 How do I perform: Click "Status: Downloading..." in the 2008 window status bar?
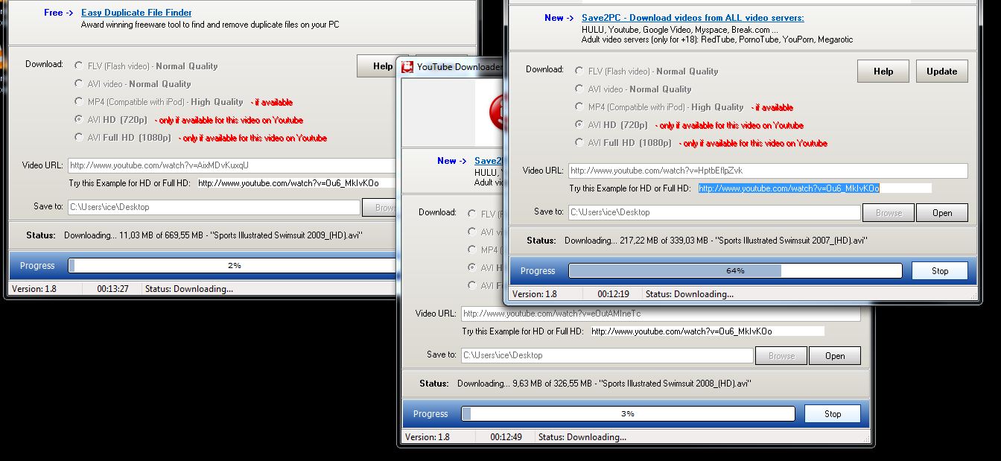pos(582,437)
